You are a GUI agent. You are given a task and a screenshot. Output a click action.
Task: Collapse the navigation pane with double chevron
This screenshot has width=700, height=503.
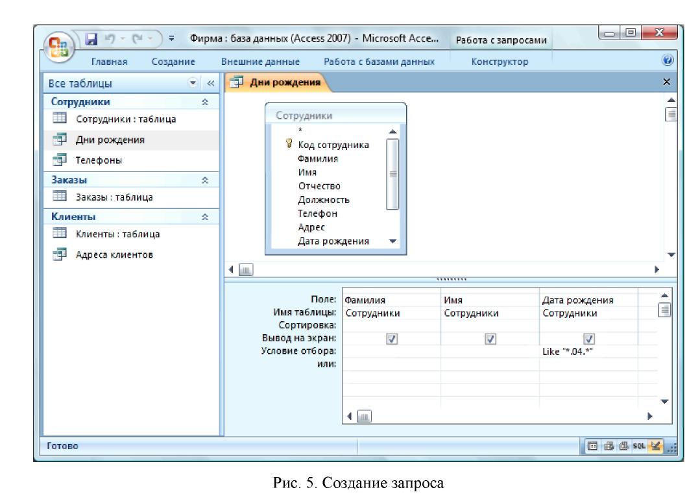[x=211, y=83]
